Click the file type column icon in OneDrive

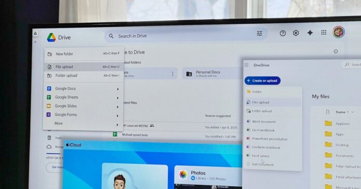(x=328, y=112)
